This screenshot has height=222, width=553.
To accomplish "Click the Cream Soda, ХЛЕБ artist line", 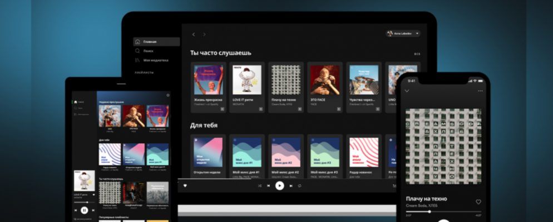I will [x=422, y=205].
